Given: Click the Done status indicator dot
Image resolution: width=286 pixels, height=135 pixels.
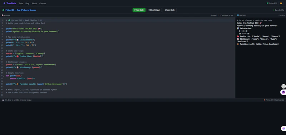Looking at the screenshot, I should [273, 10].
